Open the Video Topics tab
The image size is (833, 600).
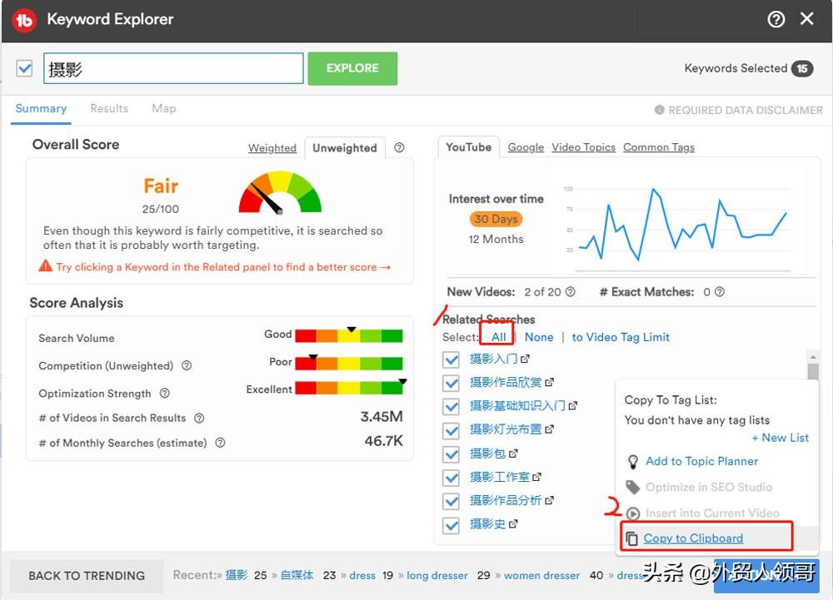pos(583,147)
